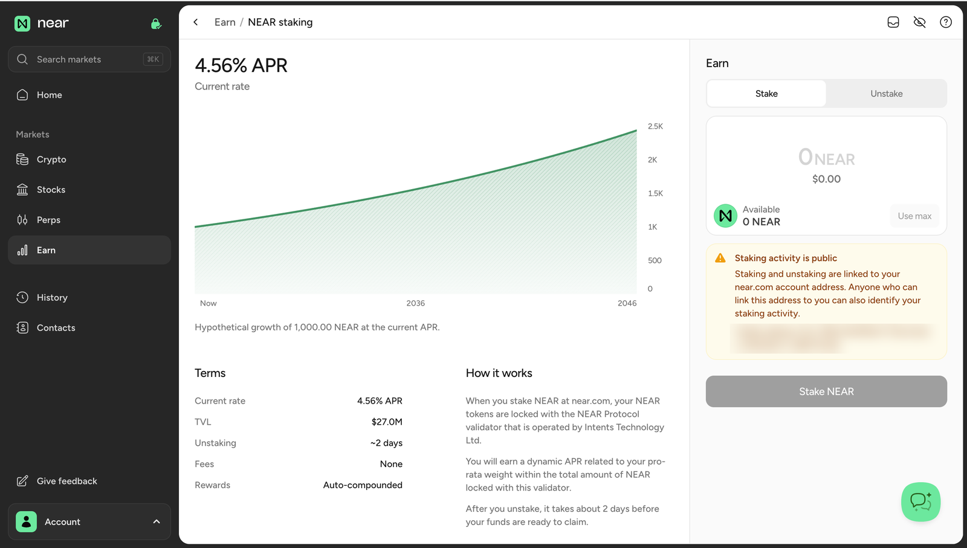Click the Account avatar icon
967x548 pixels.
click(x=26, y=521)
